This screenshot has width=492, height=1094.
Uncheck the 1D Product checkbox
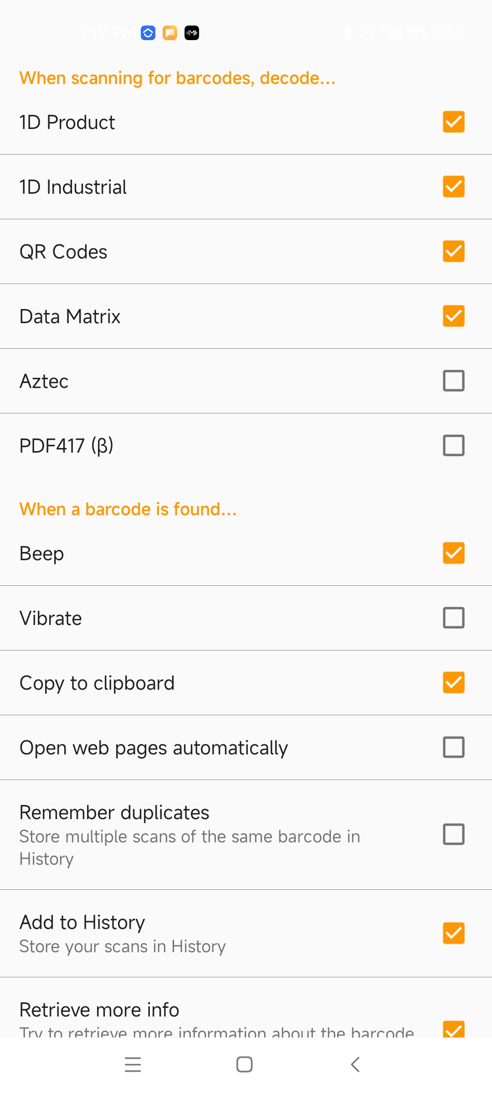453,122
